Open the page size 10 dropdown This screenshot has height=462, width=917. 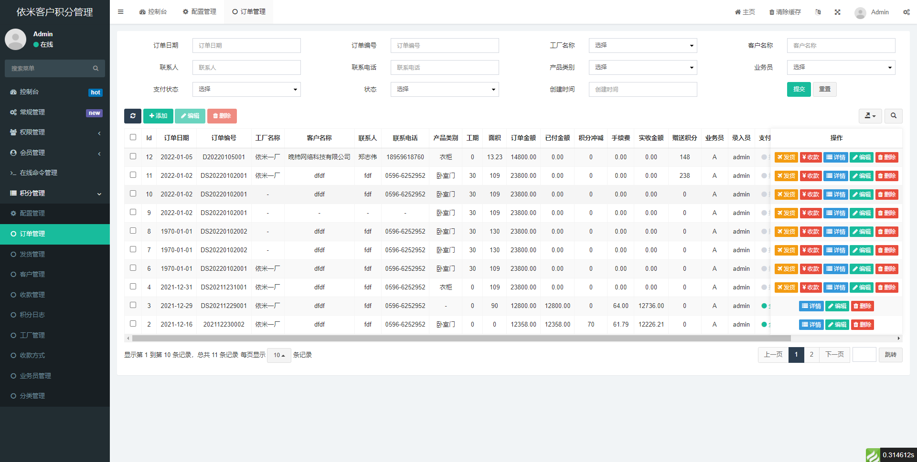pyautogui.click(x=279, y=355)
